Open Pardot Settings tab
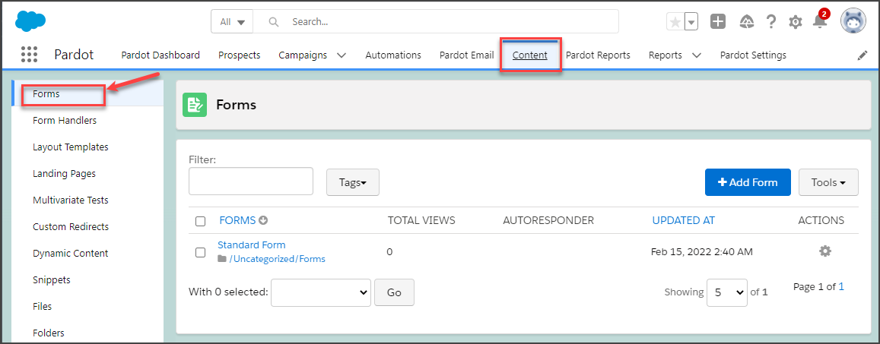 pos(753,55)
